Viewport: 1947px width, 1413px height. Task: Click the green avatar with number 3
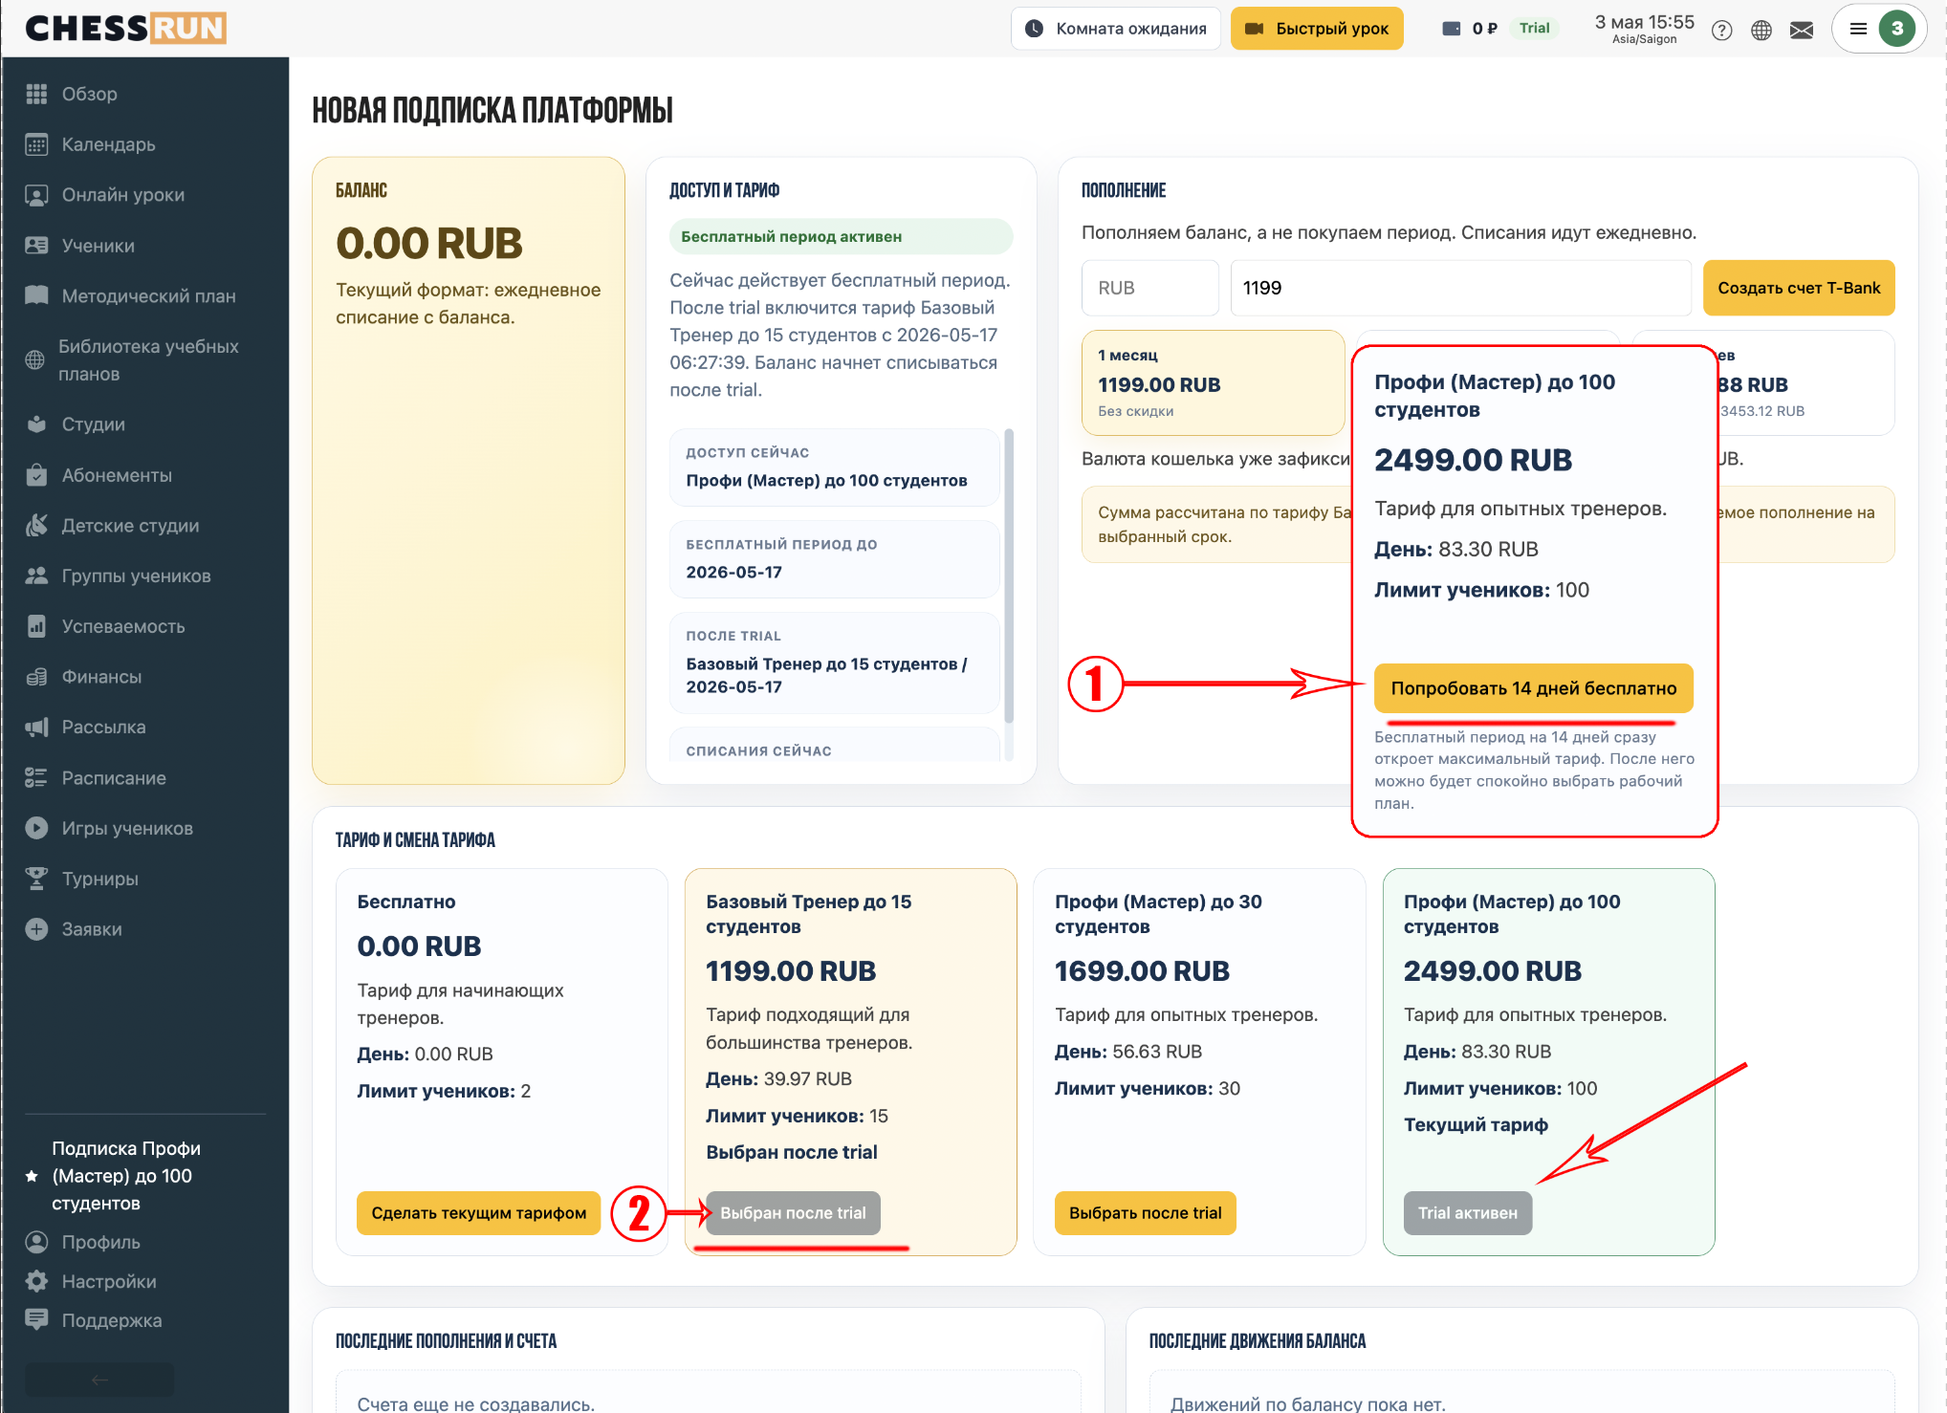(1897, 29)
